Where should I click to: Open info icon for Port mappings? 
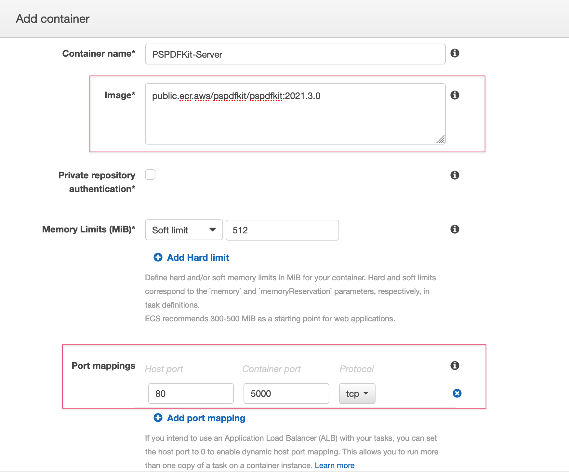pyautogui.click(x=455, y=366)
